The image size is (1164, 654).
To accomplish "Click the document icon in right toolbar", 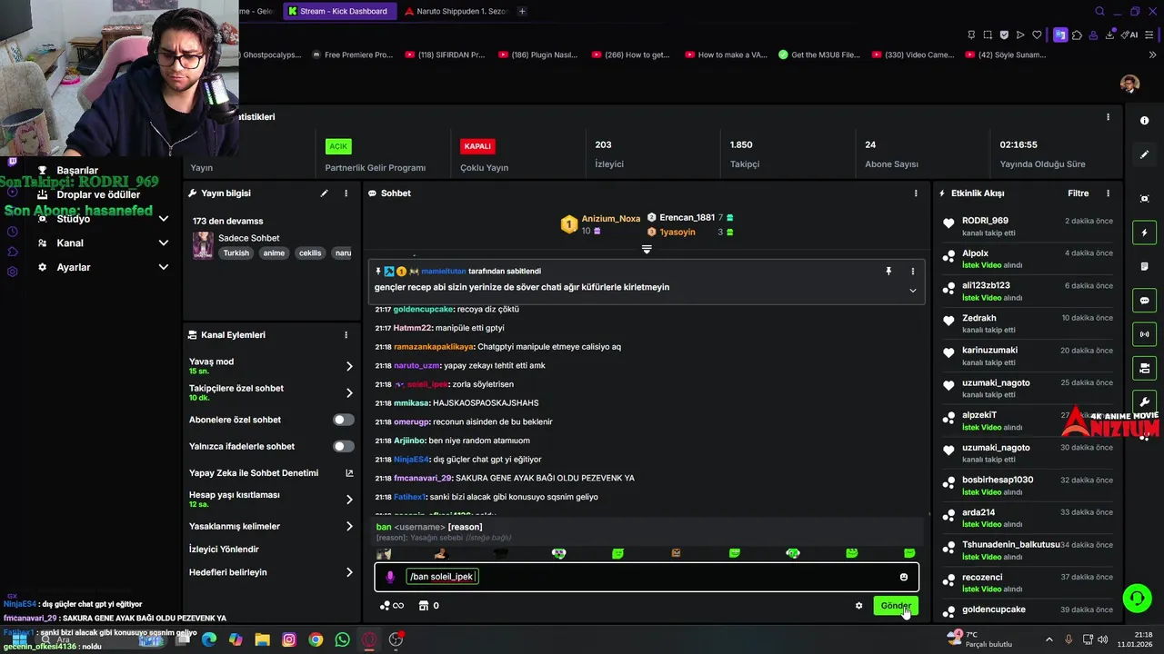I will pos(1144,266).
